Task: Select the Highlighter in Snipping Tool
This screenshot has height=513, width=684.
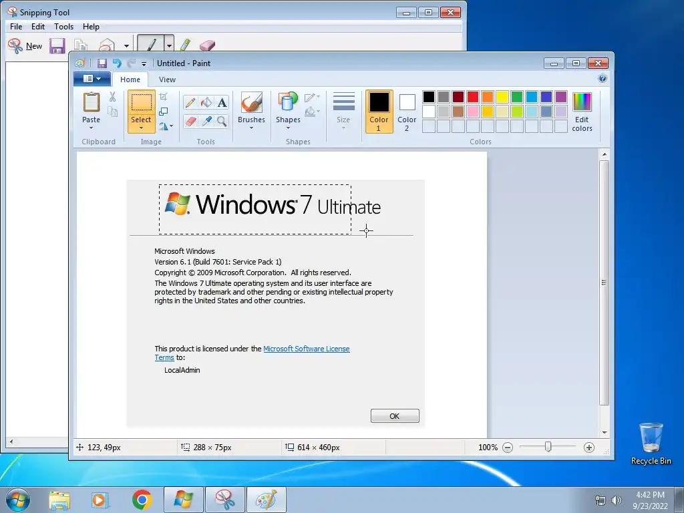Action: click(185, 45)
